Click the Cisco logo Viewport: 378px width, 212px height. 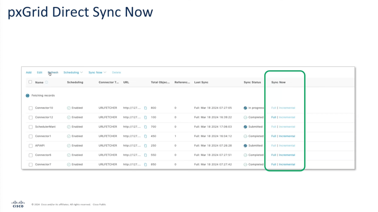tap(18, 204)
